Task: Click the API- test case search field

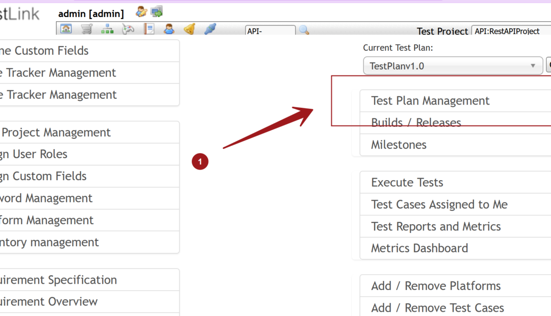Action: coord(270,31)
